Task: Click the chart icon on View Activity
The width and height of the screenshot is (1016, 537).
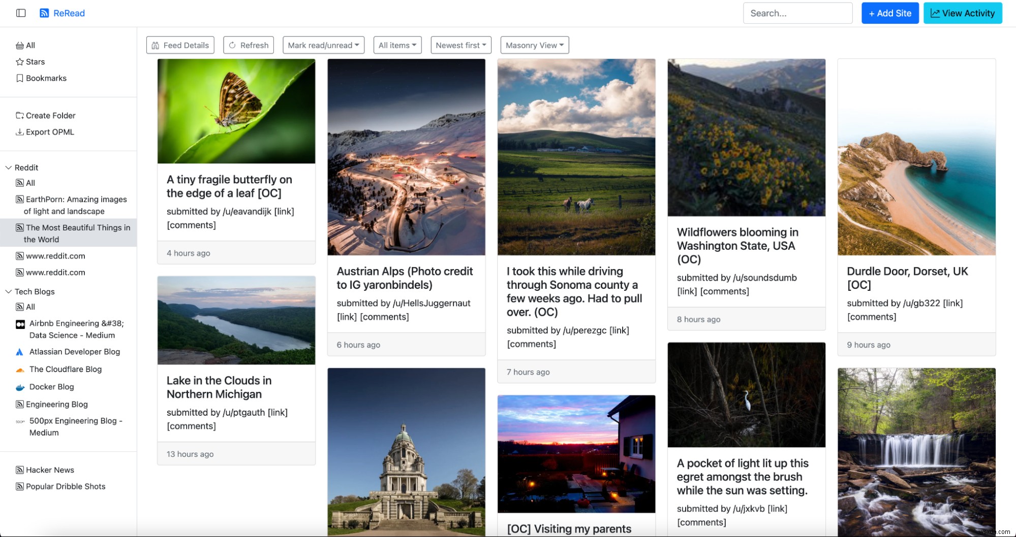Action: click(x=935, y=13)
